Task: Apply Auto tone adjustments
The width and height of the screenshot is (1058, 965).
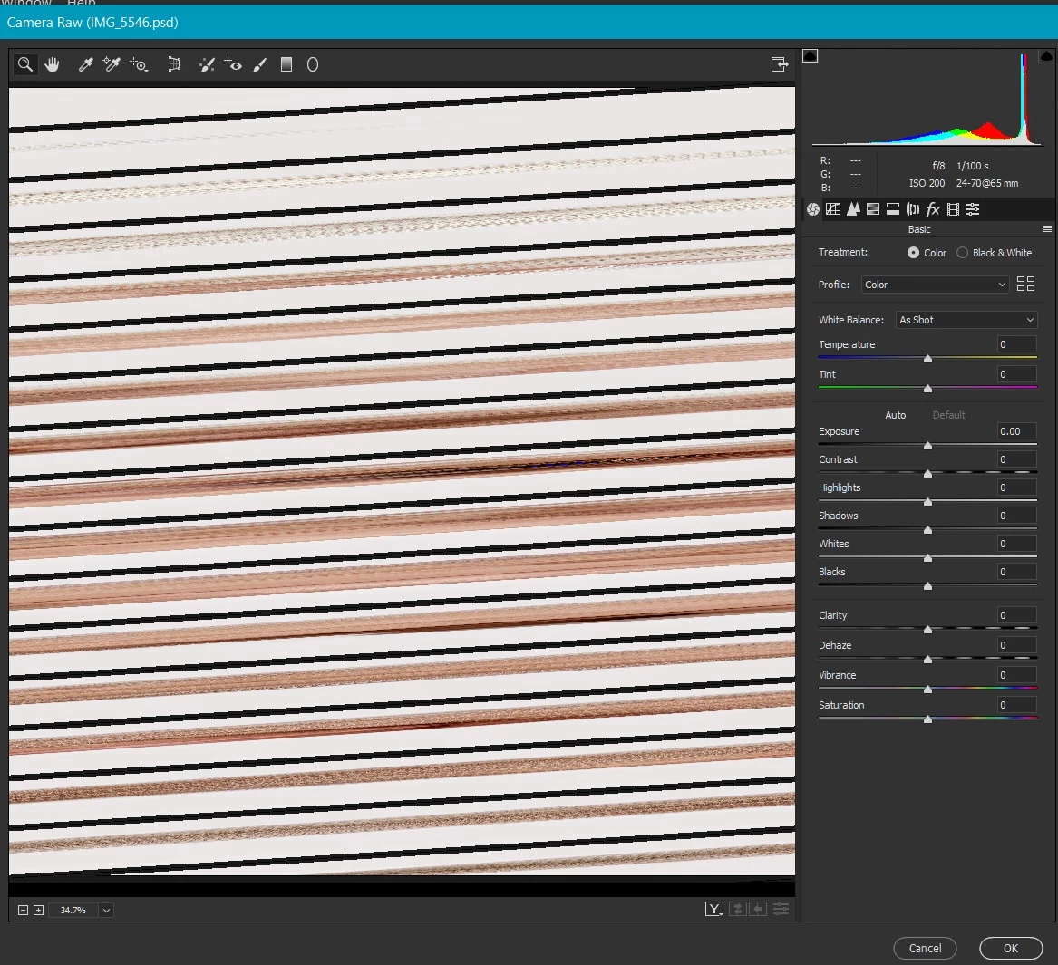Action: point(896,415)
